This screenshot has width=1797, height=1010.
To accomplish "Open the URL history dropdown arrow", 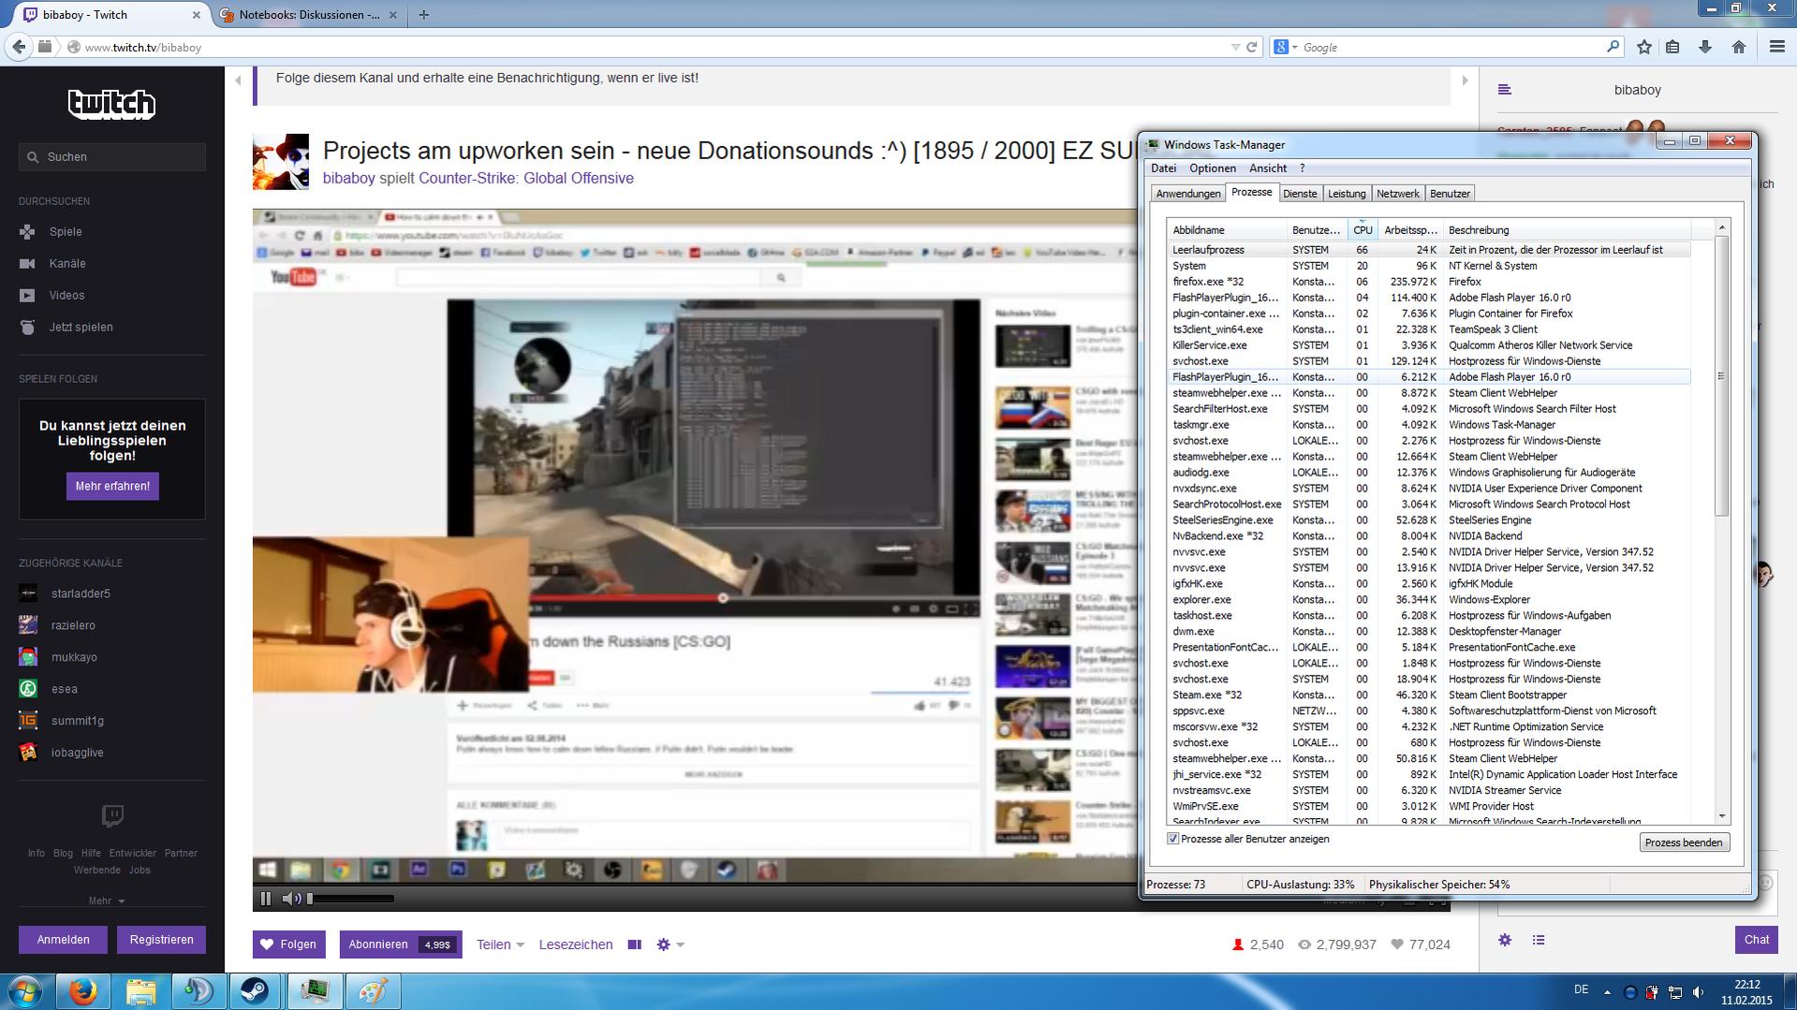I will click(1235, 47).
